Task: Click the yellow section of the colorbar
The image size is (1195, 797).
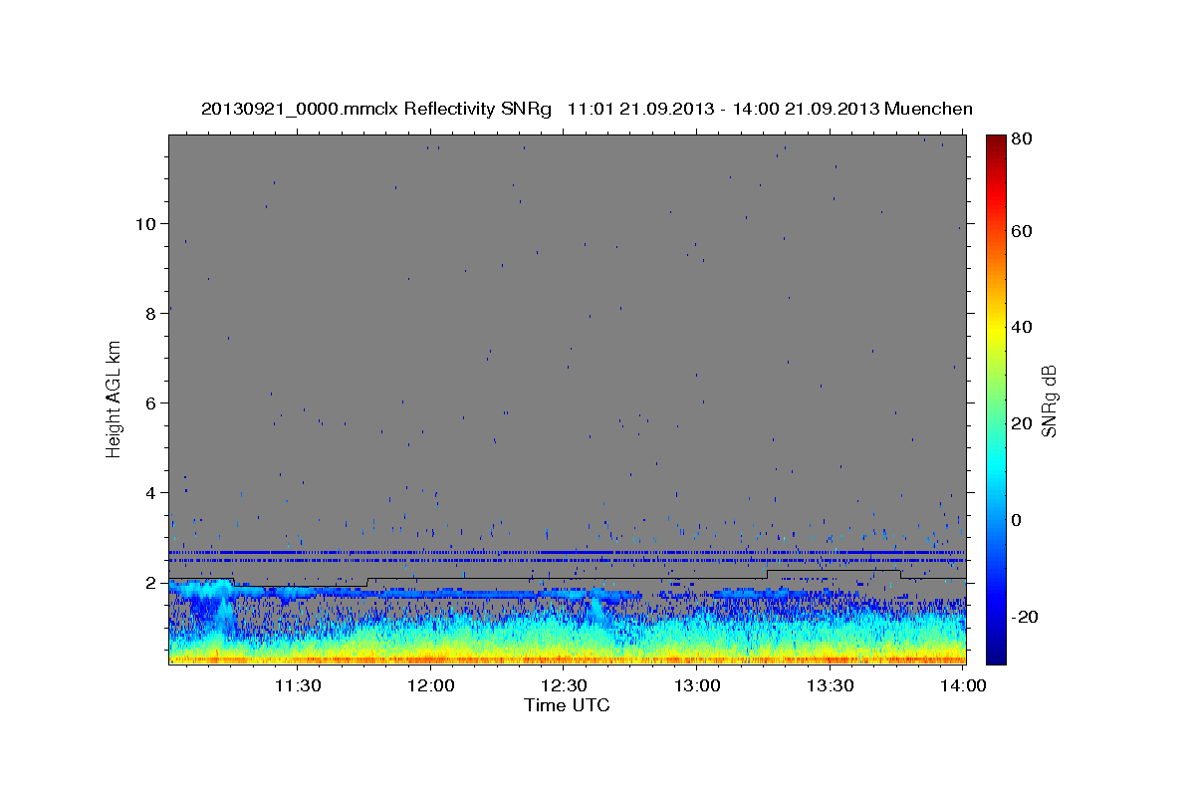Action: (x=996, y=331)
